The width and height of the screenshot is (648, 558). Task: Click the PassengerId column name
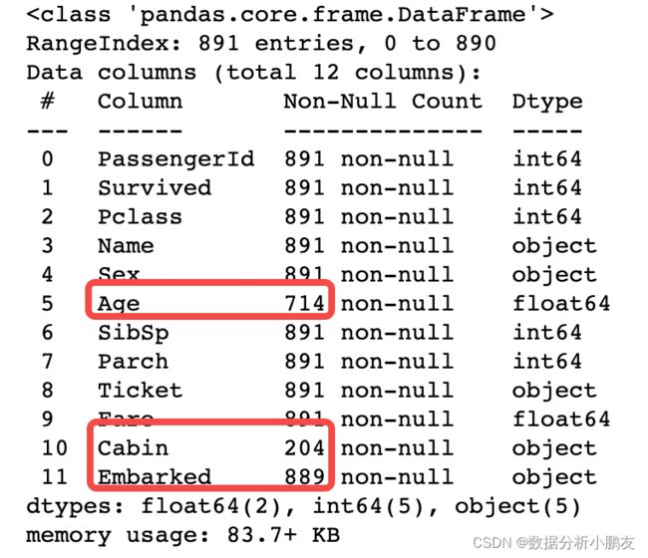click(x=176, y=159)
